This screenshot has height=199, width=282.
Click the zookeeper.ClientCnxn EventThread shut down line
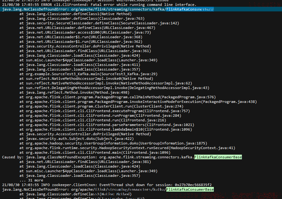[x=107, y=185]
